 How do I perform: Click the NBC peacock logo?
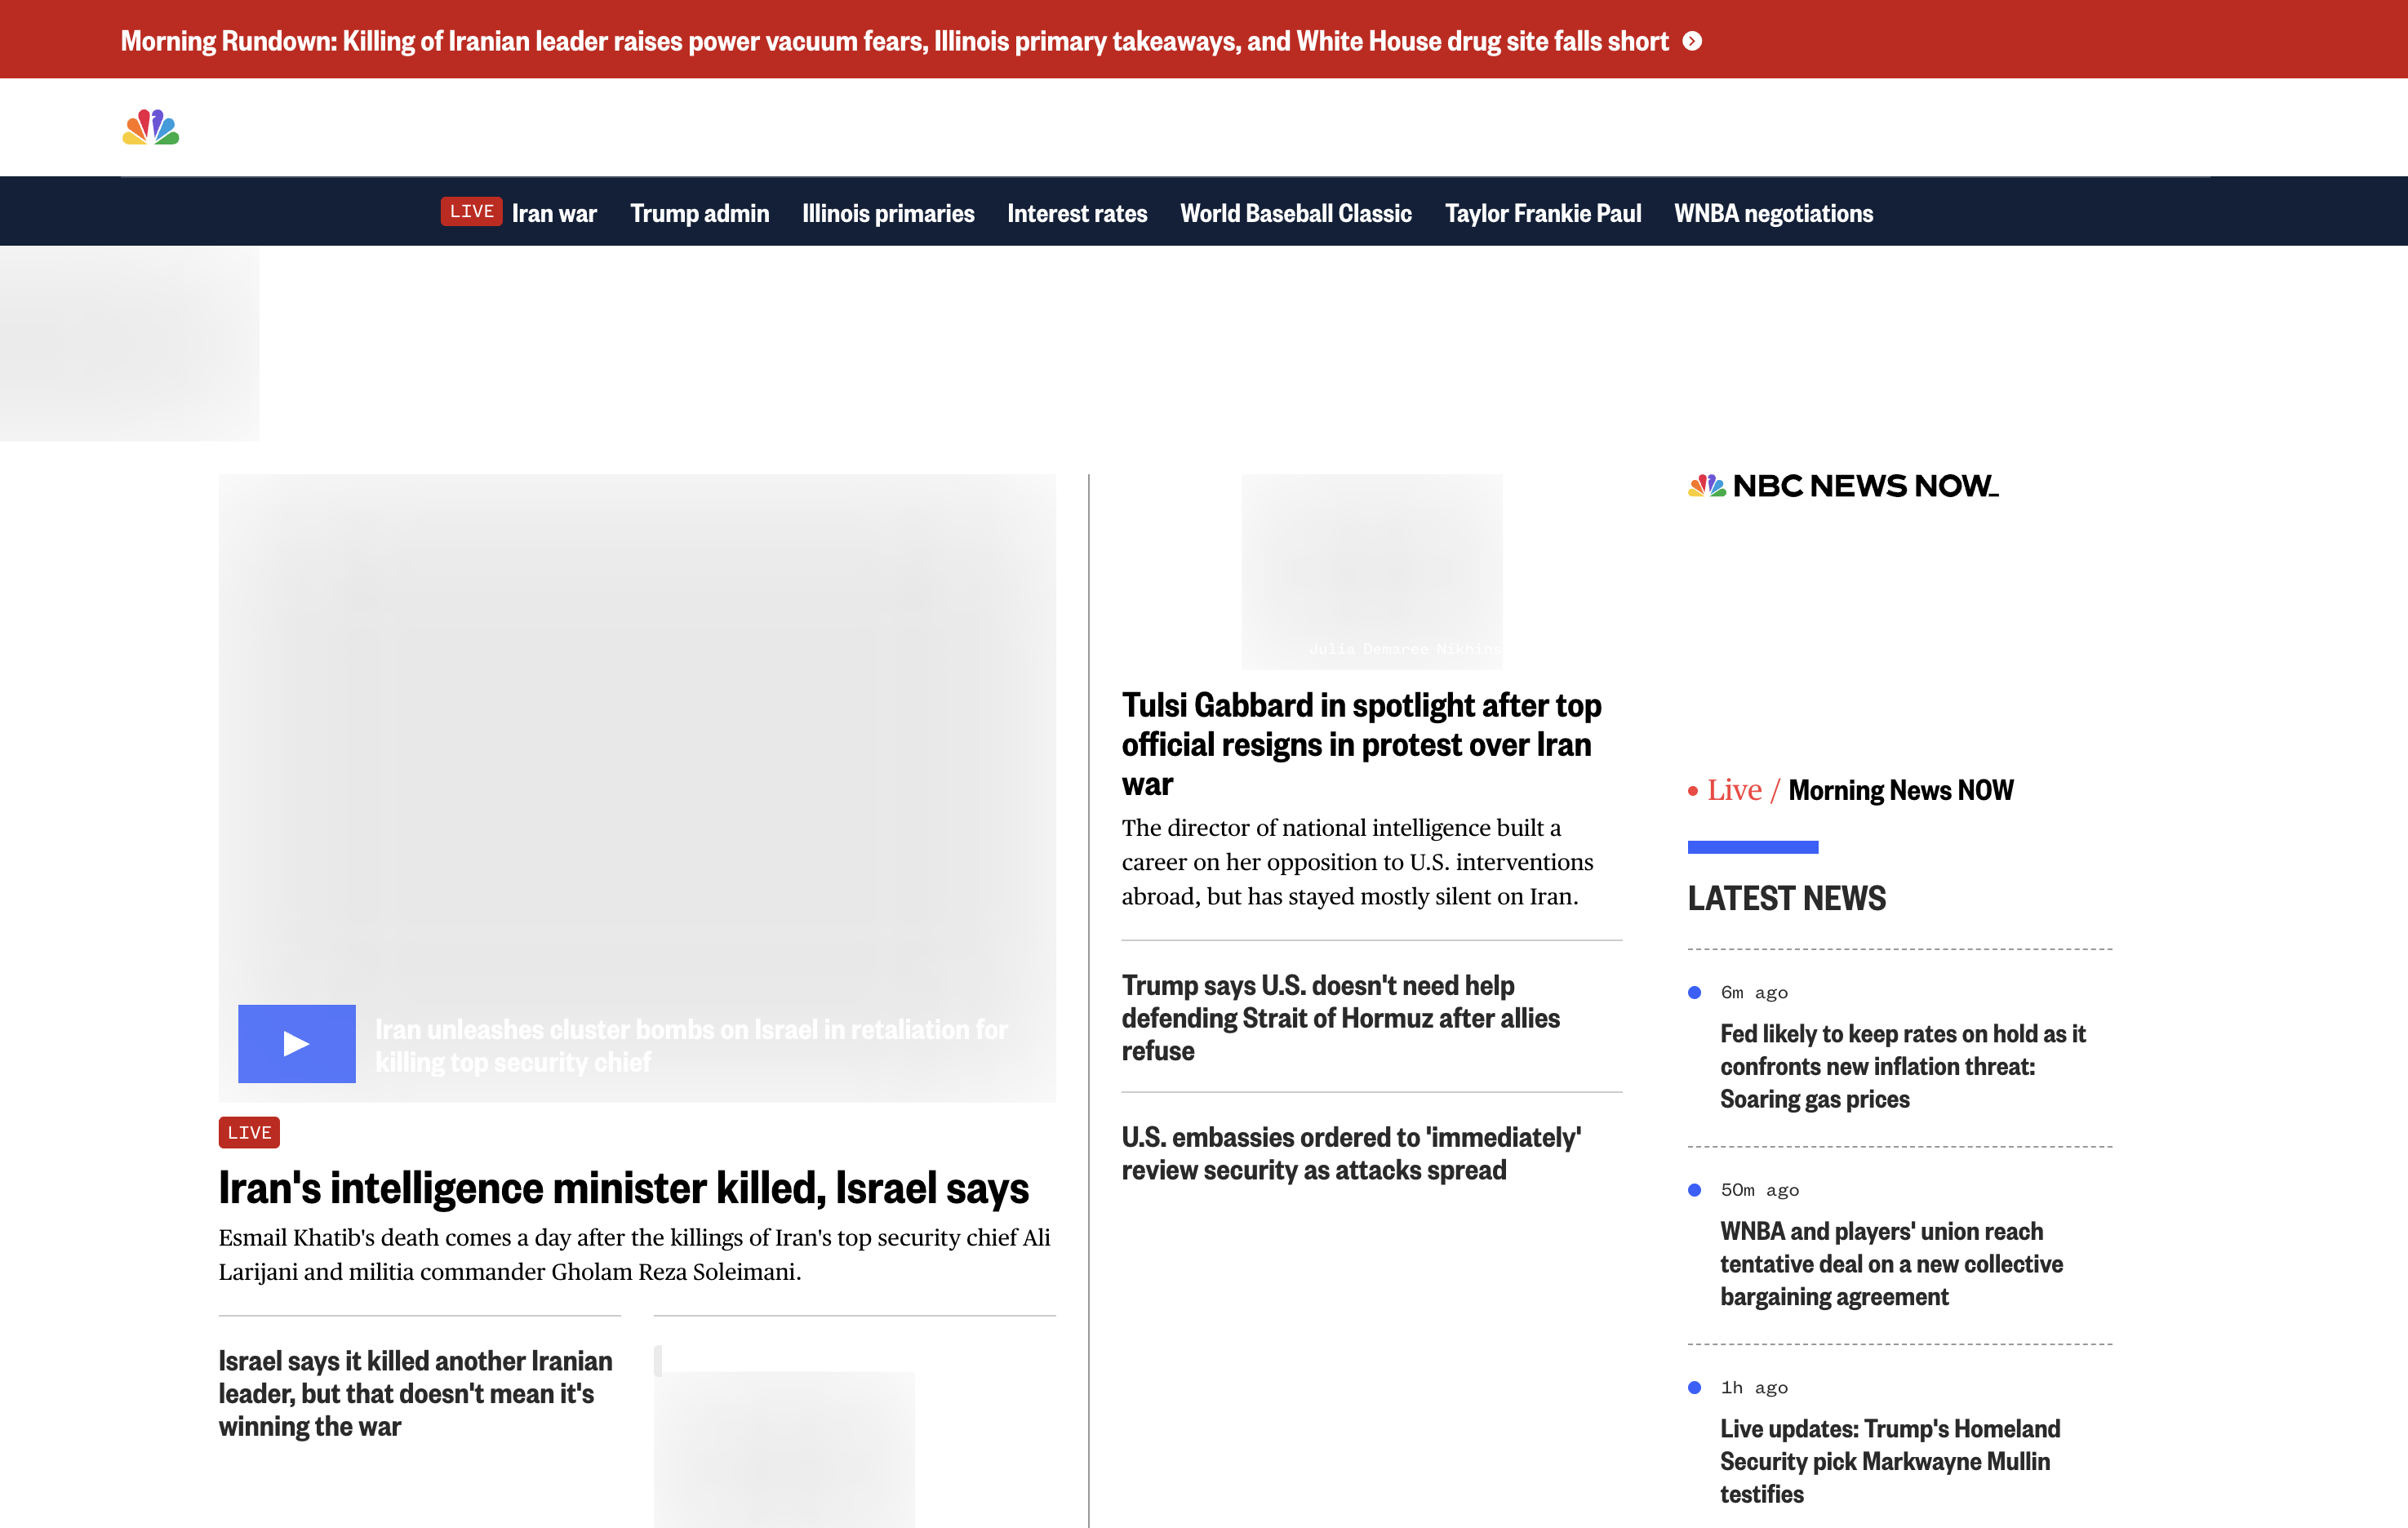tap(150, 127)
